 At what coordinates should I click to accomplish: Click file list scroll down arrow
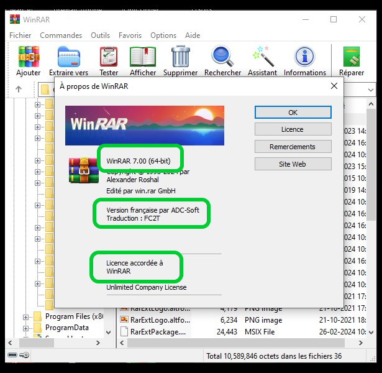pyautogui.click(x=371, y=332)
